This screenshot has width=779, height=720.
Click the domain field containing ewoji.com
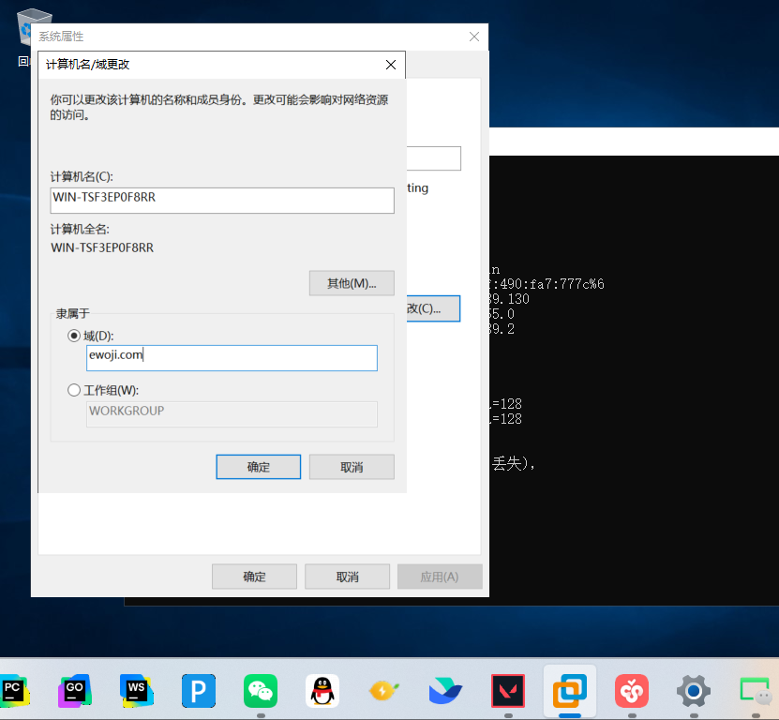point(232,358)
